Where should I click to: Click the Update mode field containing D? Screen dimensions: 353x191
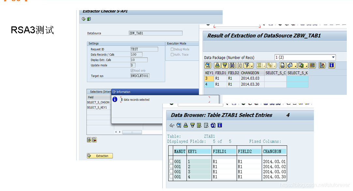[133, 65]
